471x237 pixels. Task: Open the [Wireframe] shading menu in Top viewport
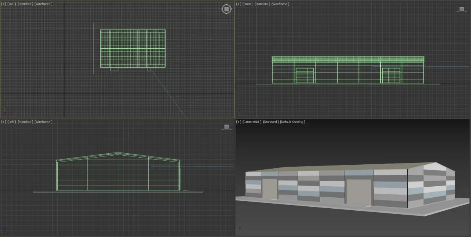(x=44, y=4)
